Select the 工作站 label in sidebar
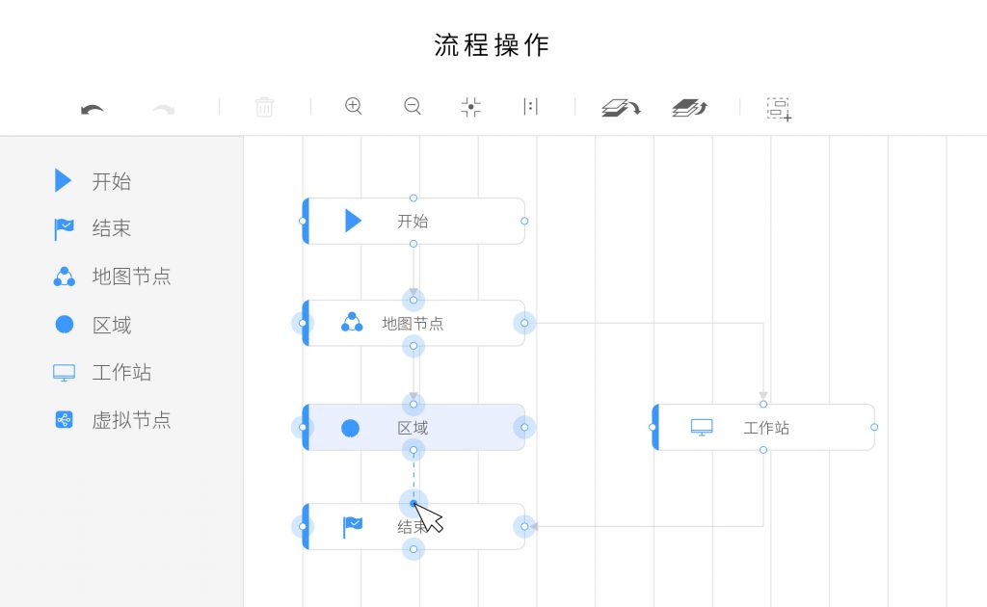Viewport: 987px width, 607px height. pos(121,372)
